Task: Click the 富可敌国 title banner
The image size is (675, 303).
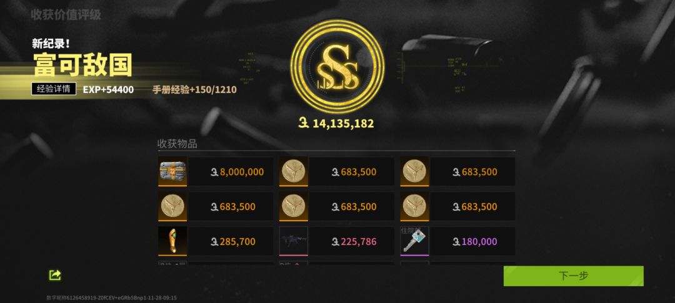Action: (x=82, y=64)
